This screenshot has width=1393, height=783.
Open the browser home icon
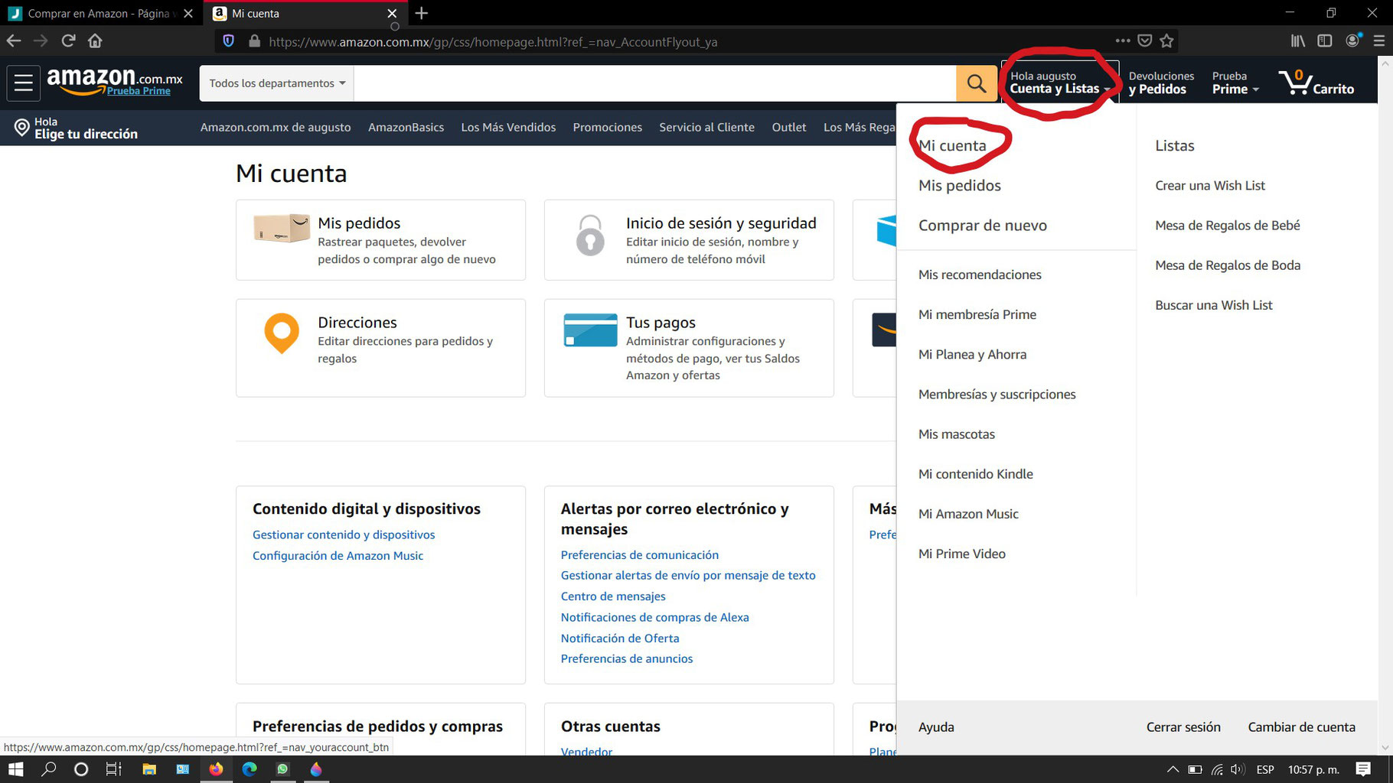(x=95, y=41)
